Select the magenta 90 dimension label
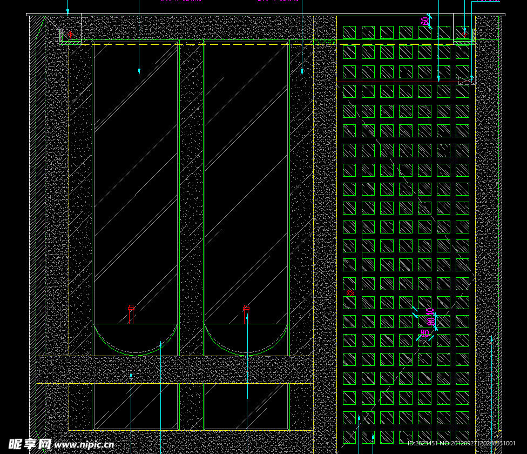 click(425, 333)
